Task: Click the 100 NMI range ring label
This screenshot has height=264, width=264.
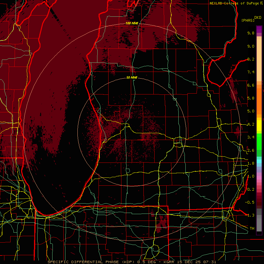Action: click(x=132, y=23)
